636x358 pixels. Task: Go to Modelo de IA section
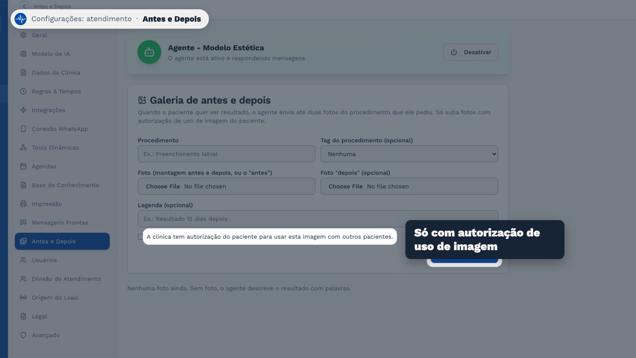coord(62,54)
